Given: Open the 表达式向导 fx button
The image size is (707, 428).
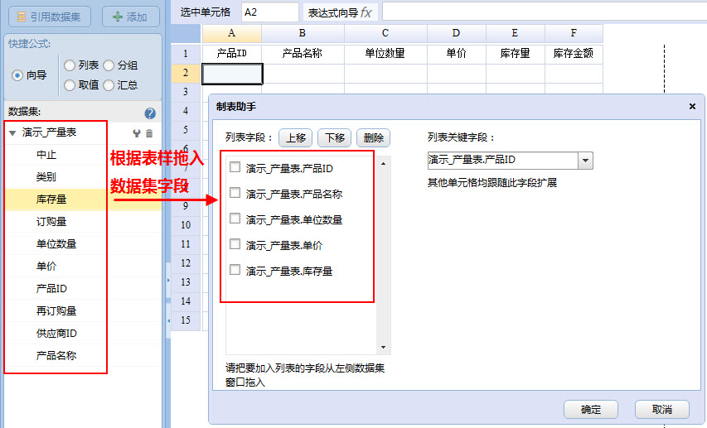Looking at the screenshot, I should tap(340, 12).
